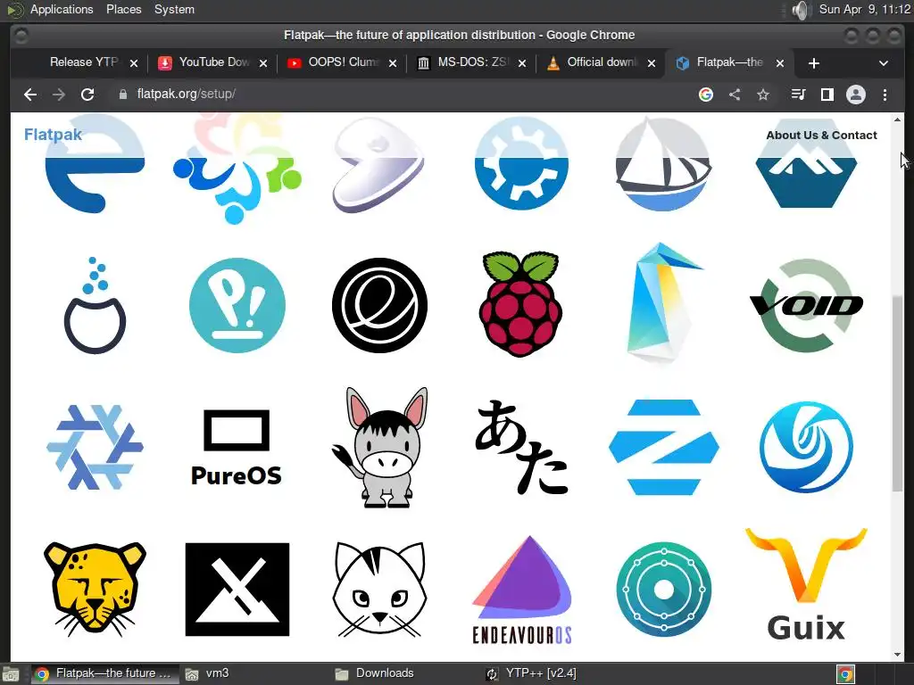Open the Chrome three-dot menu
Viewport: 914px width, 685px height.
pos(885,95)
